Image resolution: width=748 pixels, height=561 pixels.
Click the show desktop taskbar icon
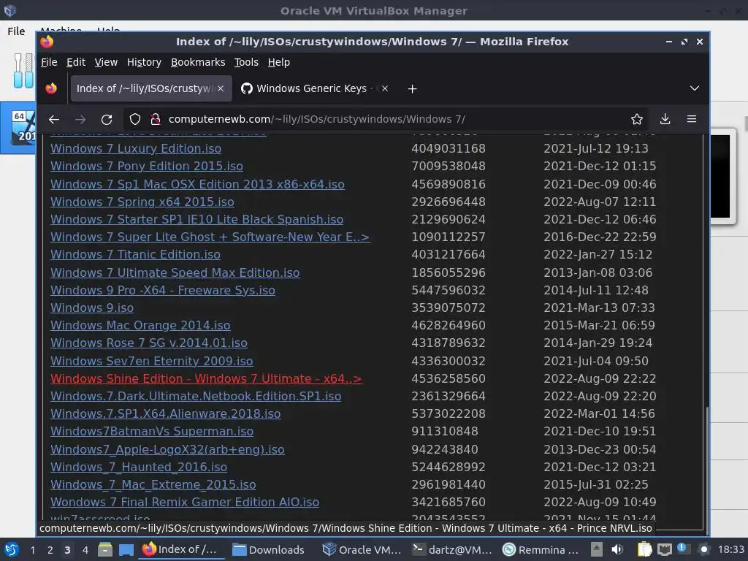tap(126, 549)
